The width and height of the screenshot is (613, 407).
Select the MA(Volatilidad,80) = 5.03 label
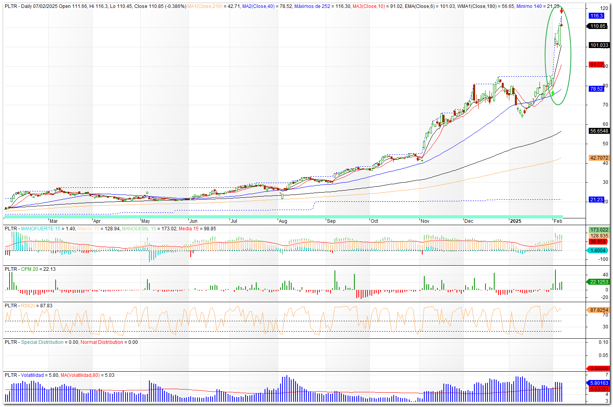87,375
